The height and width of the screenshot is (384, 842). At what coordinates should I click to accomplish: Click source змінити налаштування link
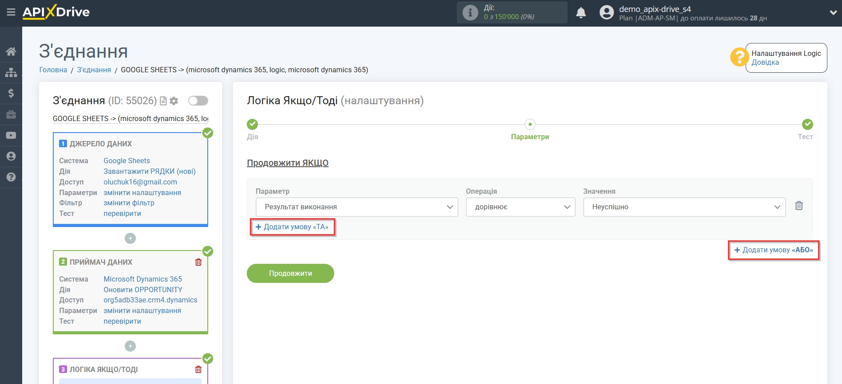142,192
